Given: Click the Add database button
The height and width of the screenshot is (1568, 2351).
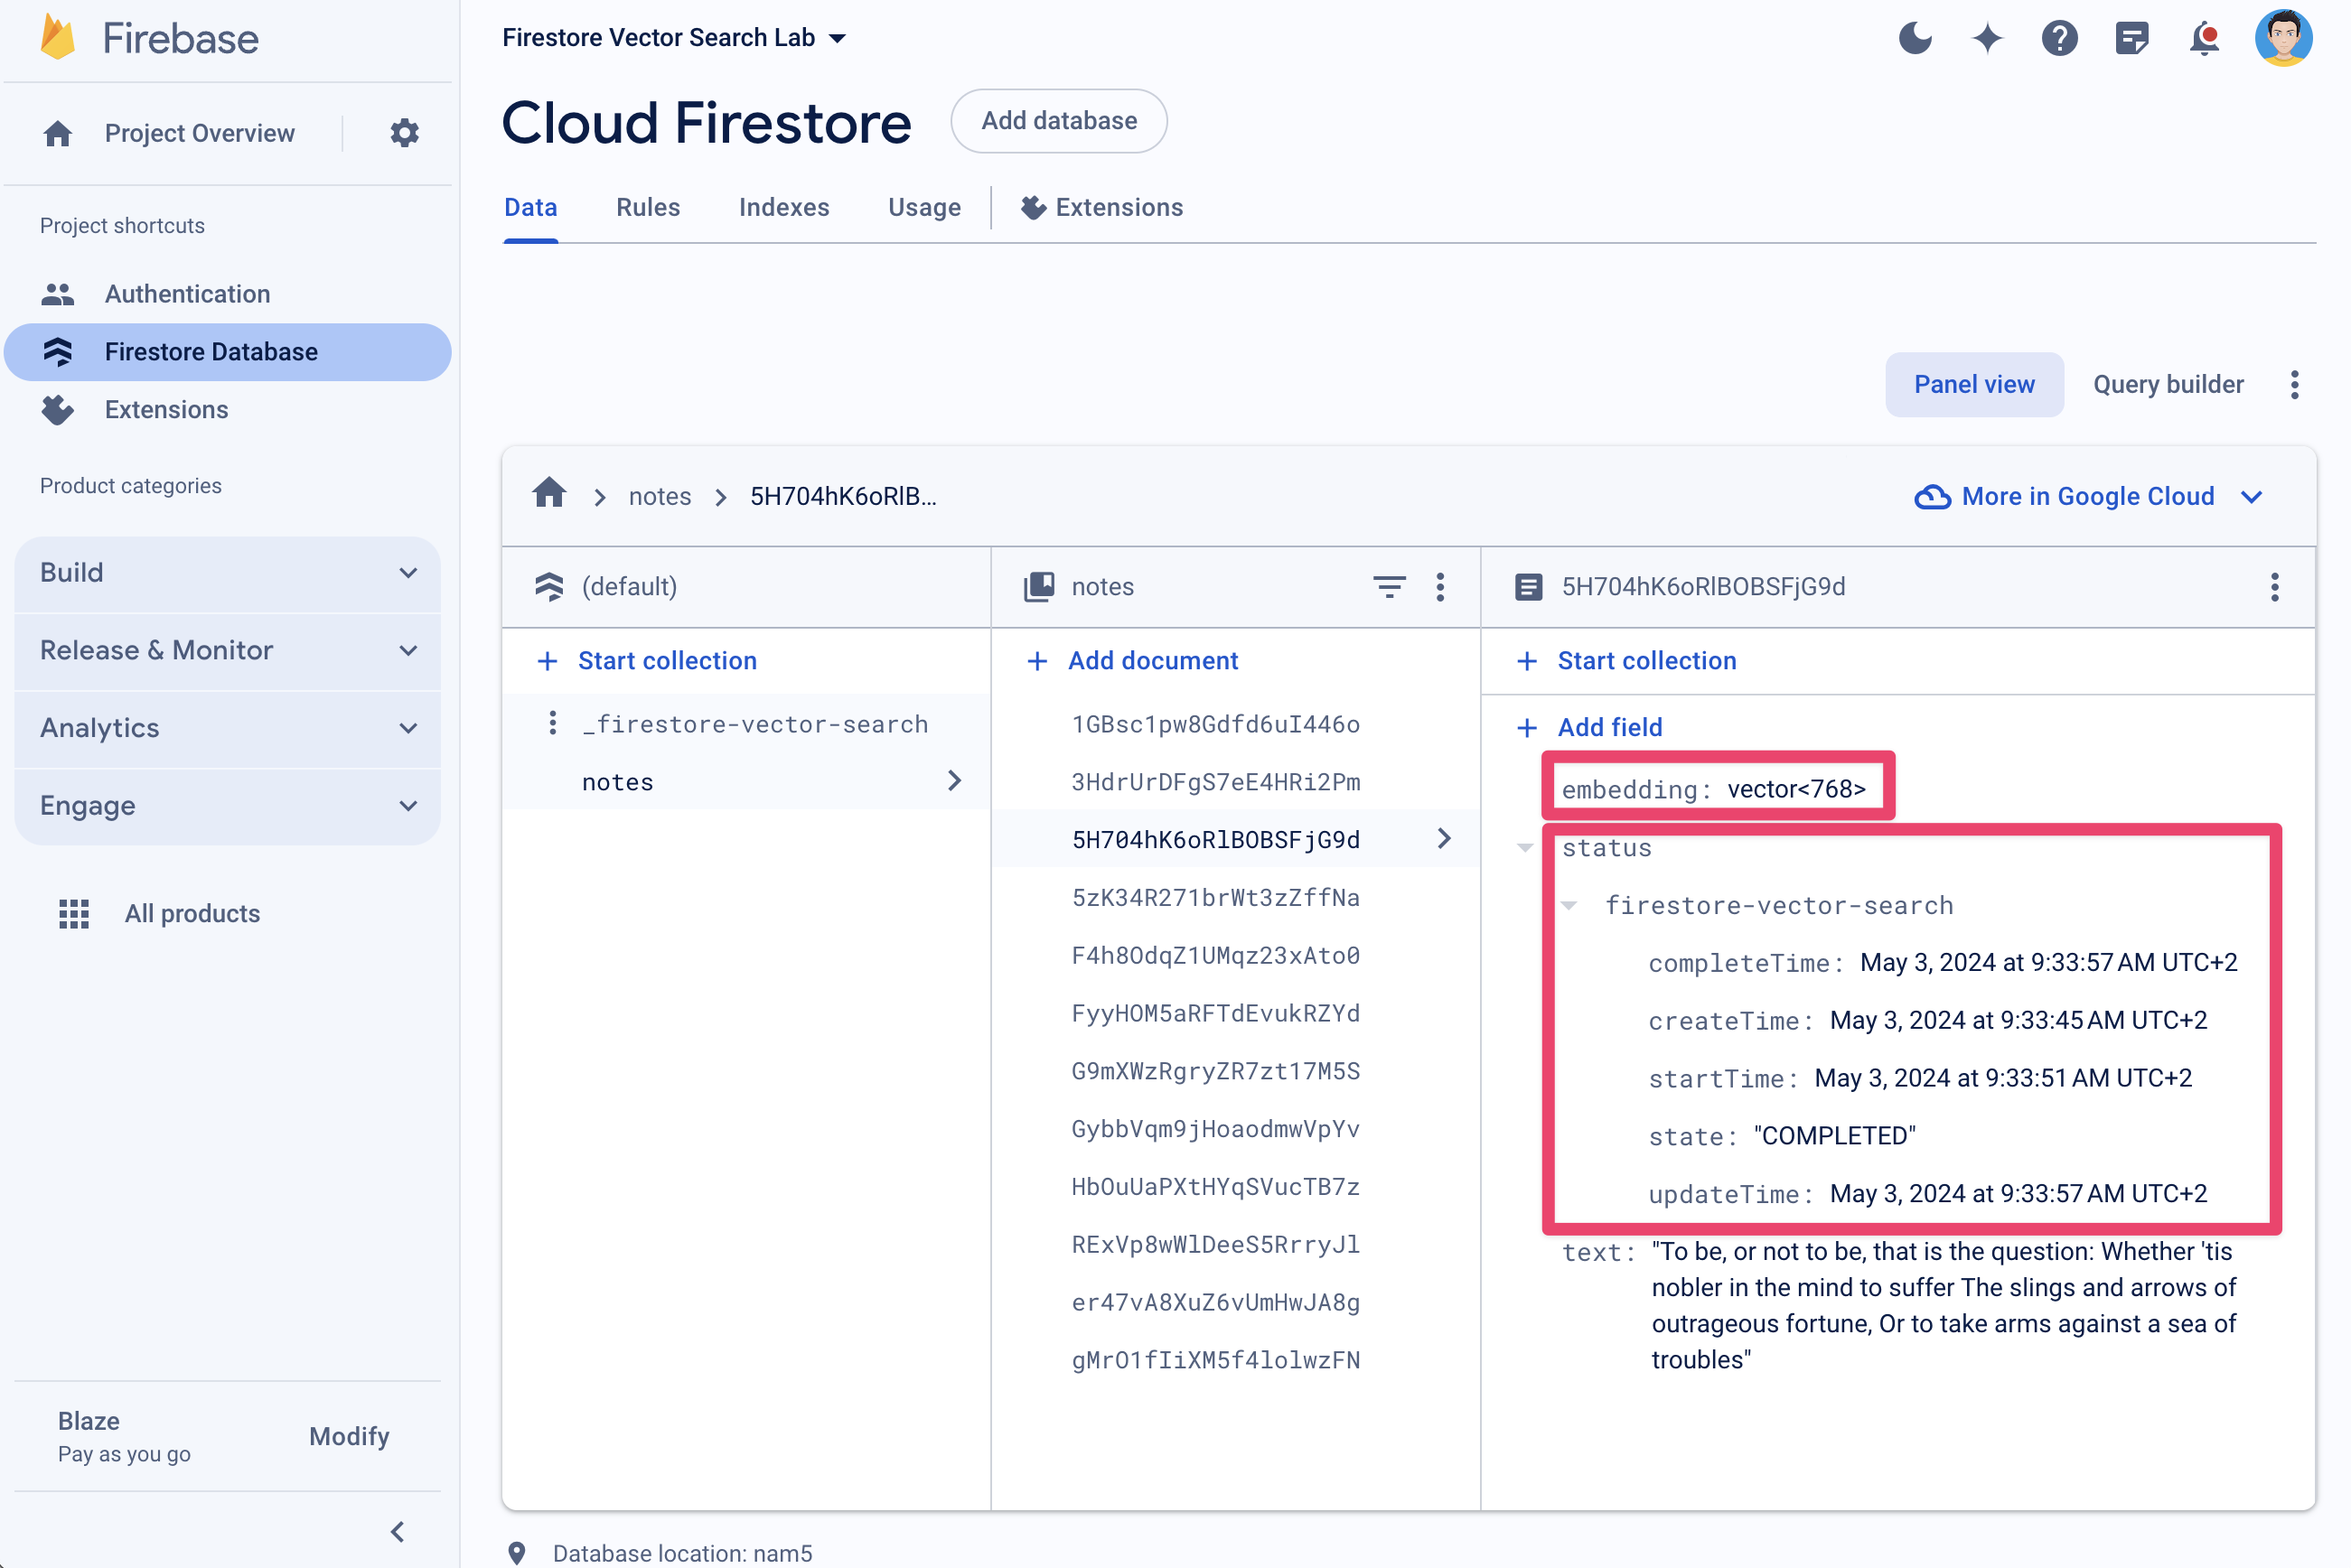Looking at the screenshot, I should 1059,121.
